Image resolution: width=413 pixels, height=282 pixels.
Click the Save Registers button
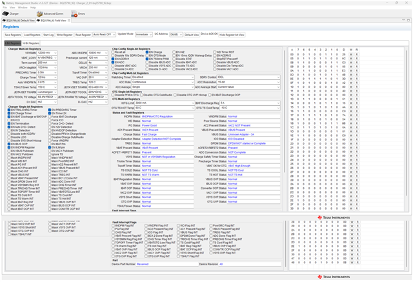[13, 35]
